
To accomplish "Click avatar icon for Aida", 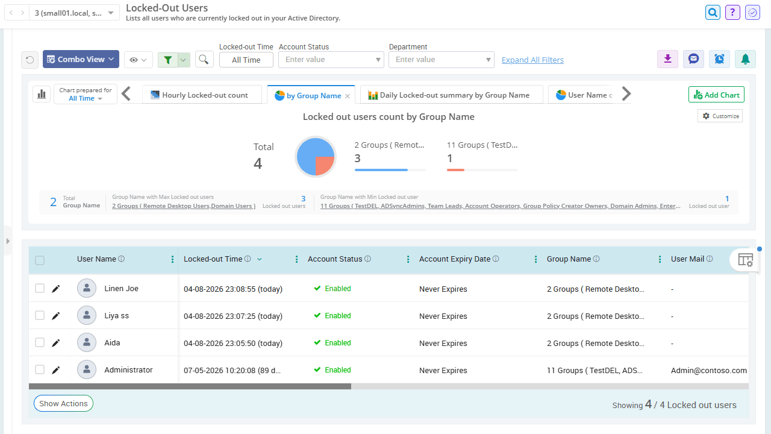I will (87, 343).
